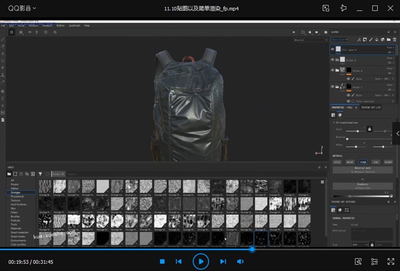400x271 pixels.
Task: Open the Help menu
Action: [x=87, y=25]
